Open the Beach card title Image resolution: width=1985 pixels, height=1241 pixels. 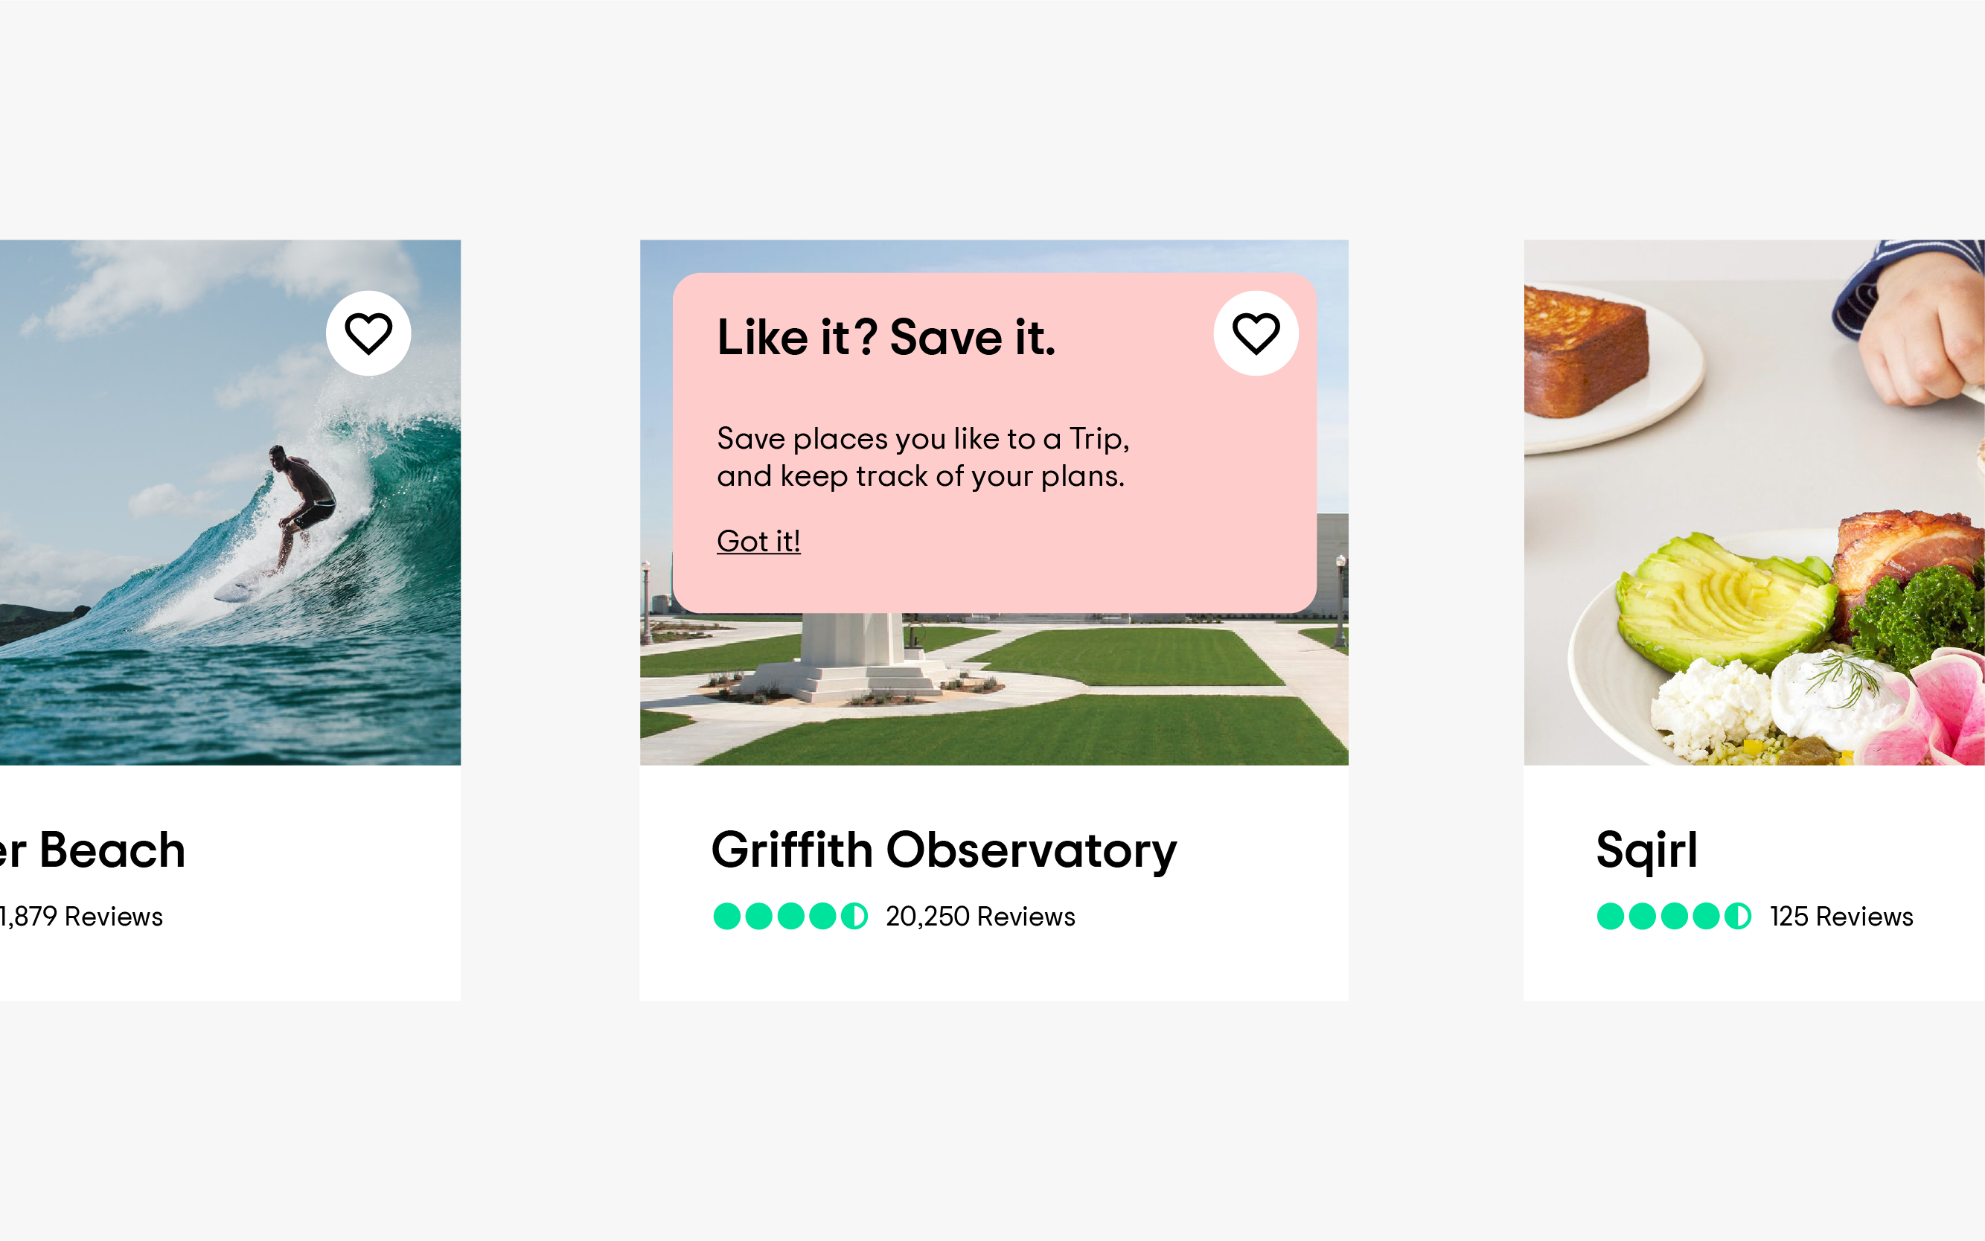pos(93,850)
